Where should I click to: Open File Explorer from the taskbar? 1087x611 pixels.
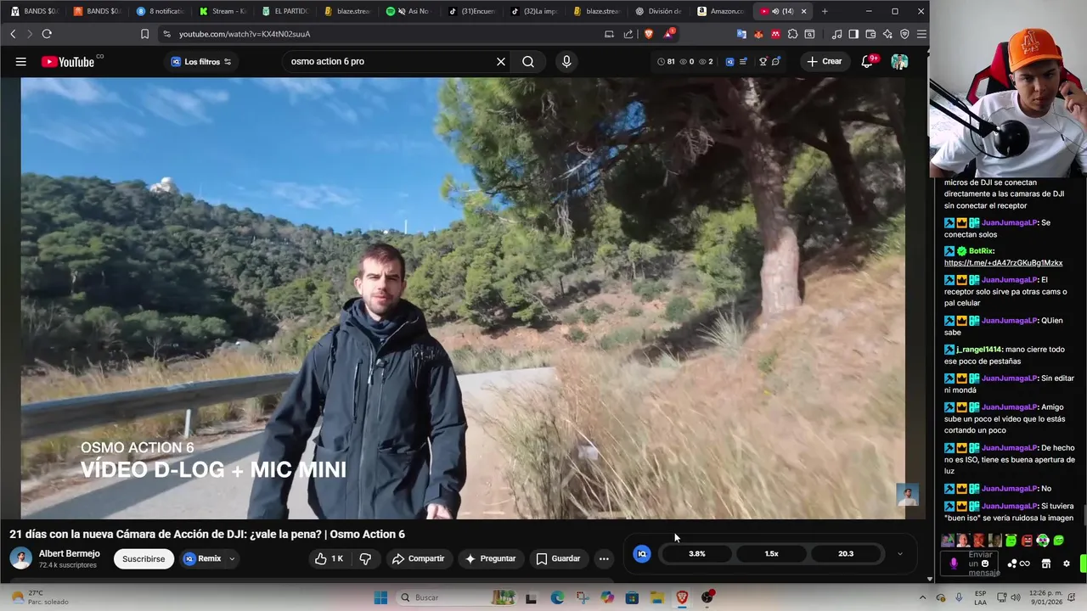coord(657,597)
